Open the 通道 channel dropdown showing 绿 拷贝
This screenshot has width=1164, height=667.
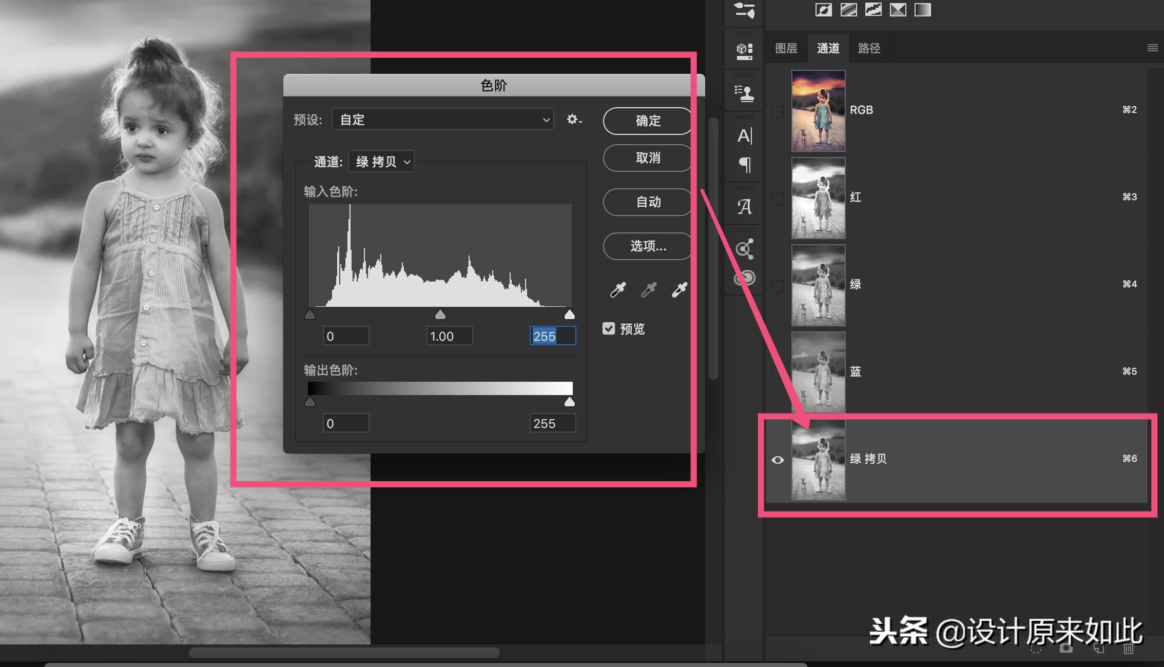point(381,162)
